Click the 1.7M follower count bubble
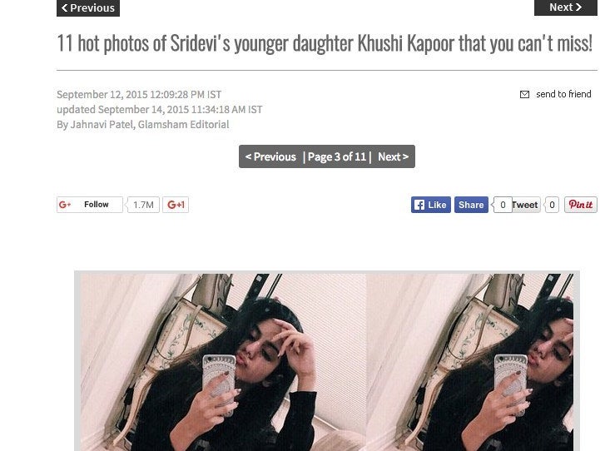 tap(143, 205)
